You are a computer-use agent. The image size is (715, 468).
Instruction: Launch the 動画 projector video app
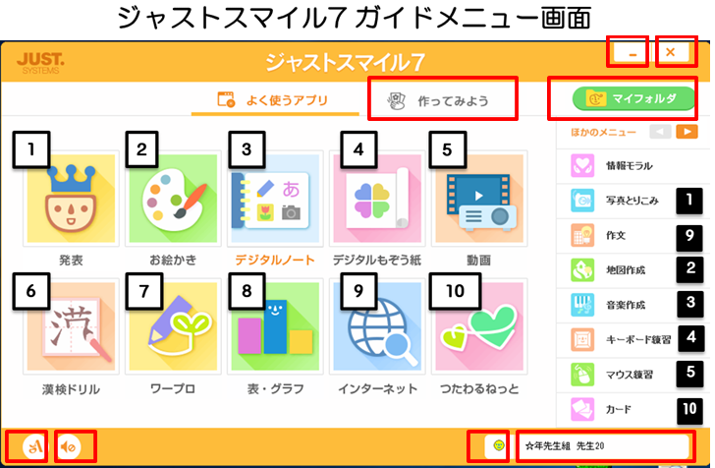point(479,199)
